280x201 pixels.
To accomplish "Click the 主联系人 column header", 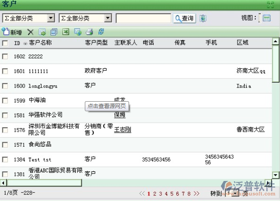I will [126, 43].
